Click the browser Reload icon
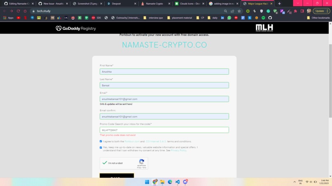 click(18, 11)
